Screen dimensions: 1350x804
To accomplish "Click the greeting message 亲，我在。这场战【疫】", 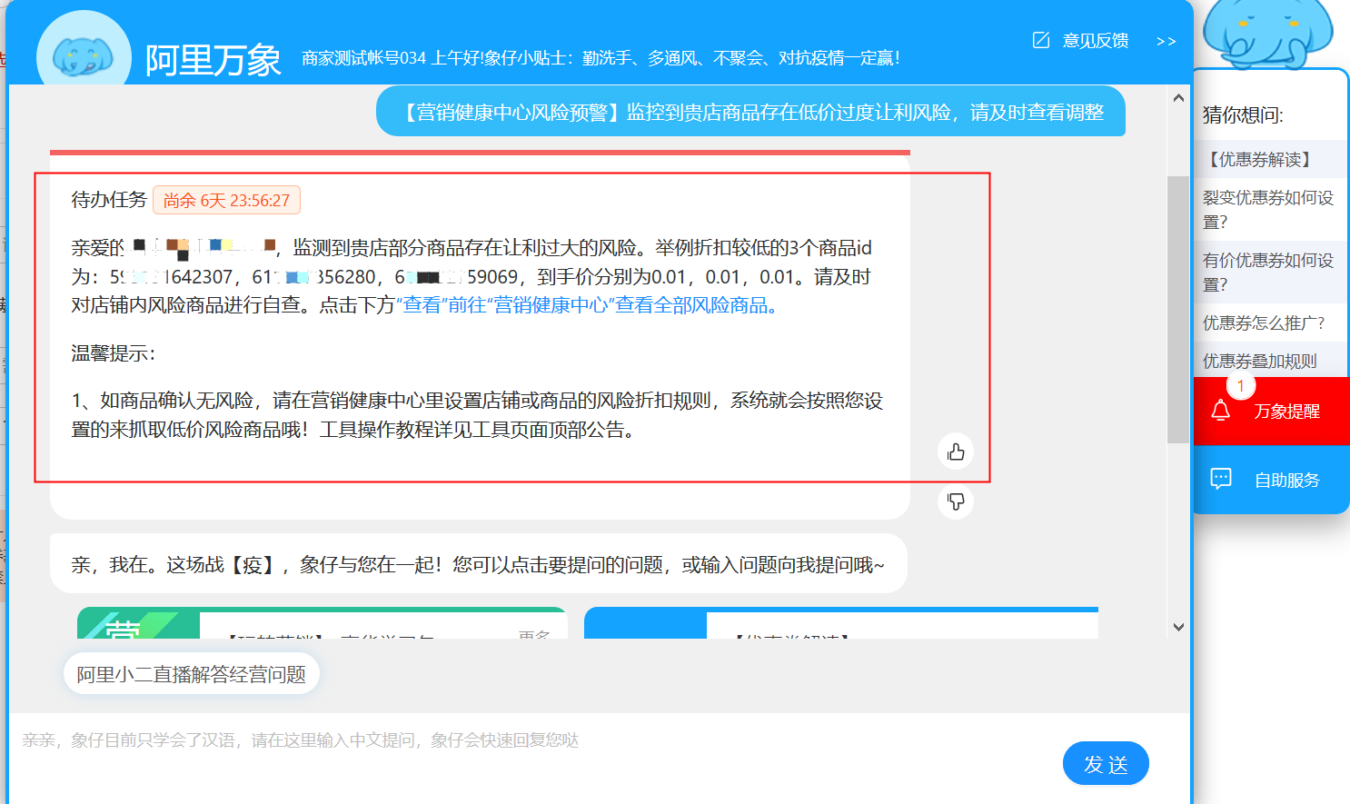I will tap(478, 565).
